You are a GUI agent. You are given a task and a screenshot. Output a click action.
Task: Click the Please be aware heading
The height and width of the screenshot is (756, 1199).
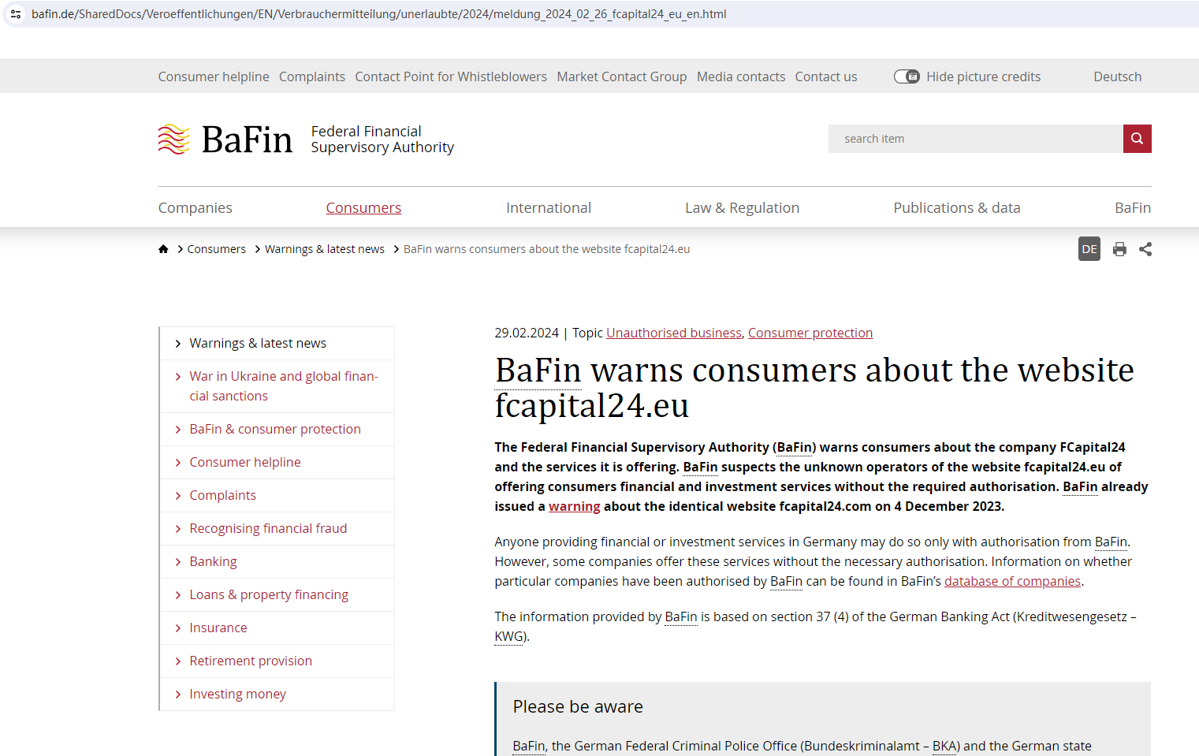578,706
